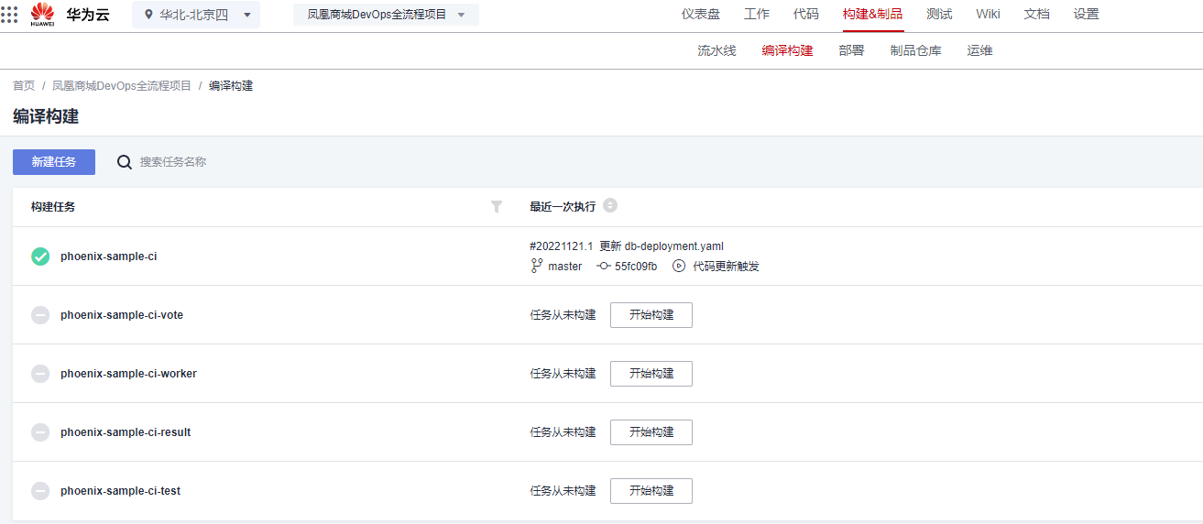Expand the 凤凰商城DevOps全流程项目 project selector

point(386,15)
